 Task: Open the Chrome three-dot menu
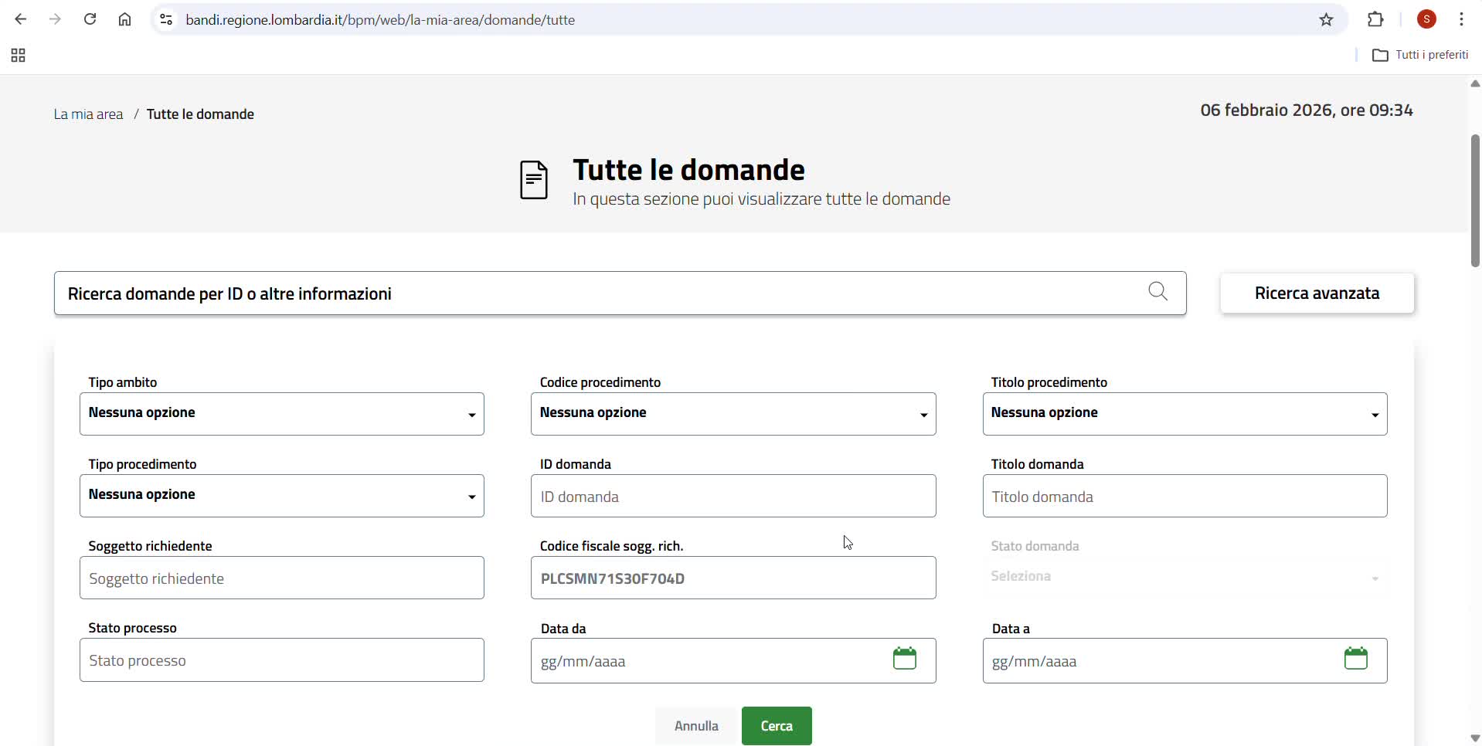click(1462, 19)
